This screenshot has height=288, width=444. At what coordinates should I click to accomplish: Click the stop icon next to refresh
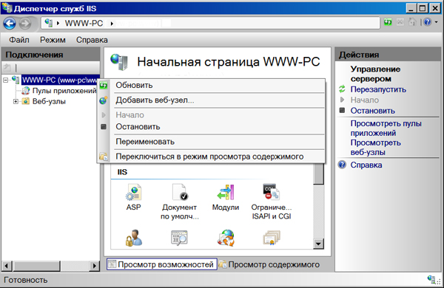pos(400,22)
